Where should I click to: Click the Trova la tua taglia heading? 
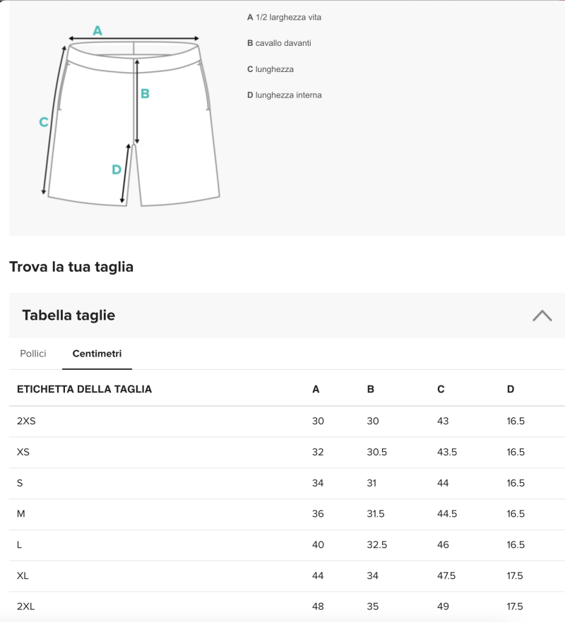click(x=71, y=267)
